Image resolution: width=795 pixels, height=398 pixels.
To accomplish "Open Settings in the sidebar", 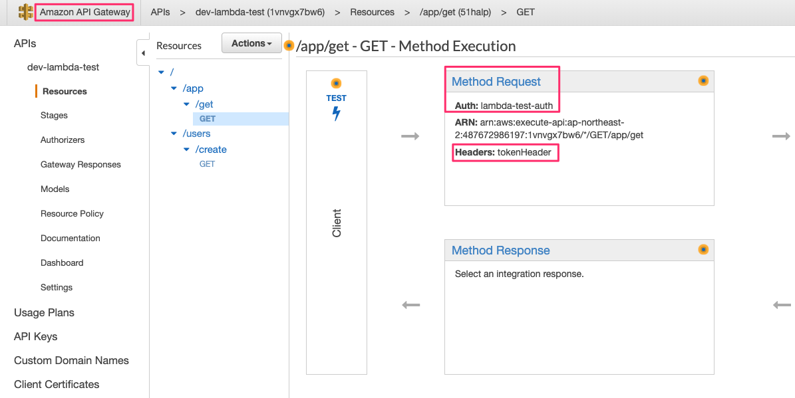I will point(57,287).
